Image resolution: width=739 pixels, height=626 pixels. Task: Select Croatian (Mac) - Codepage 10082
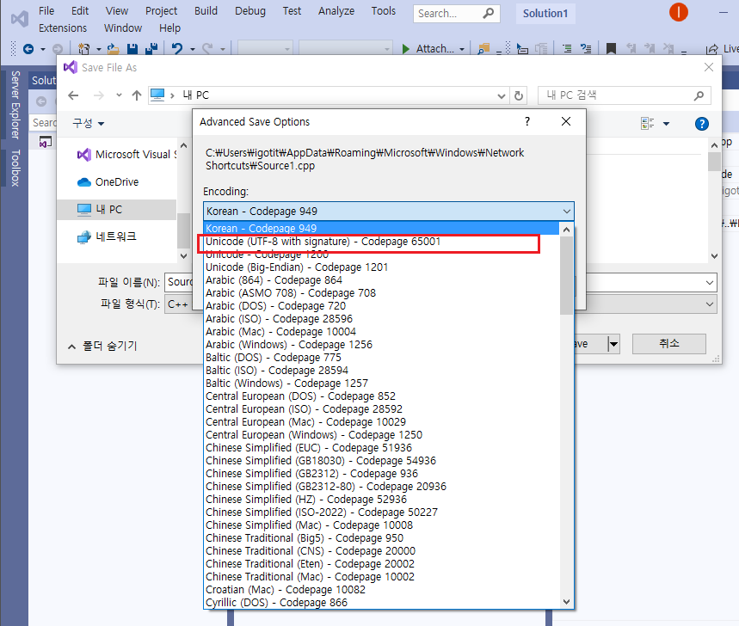[x=381, y=590]
